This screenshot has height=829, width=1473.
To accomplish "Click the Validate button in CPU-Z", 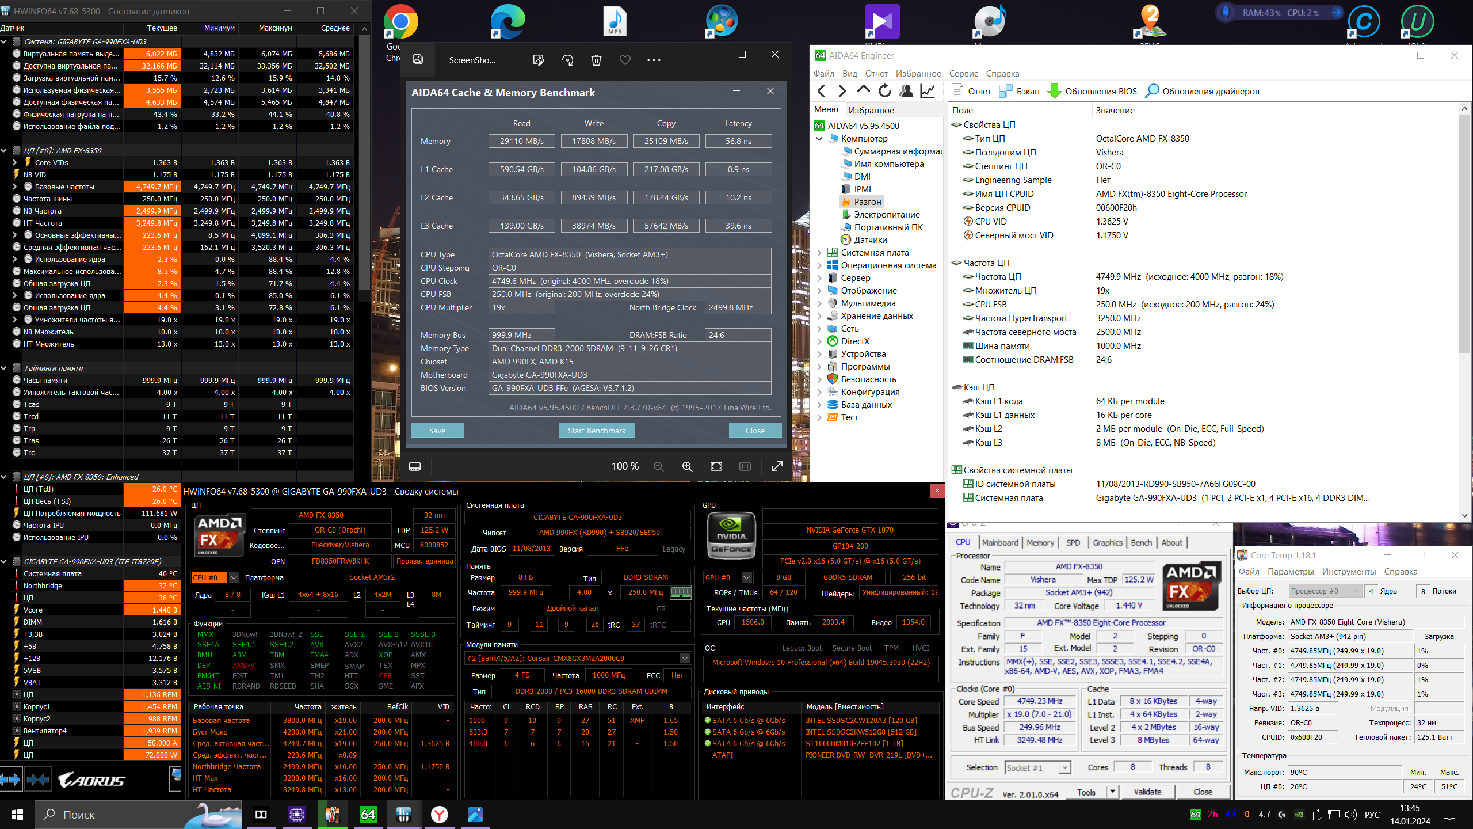I will click(x=1147, y=792).
